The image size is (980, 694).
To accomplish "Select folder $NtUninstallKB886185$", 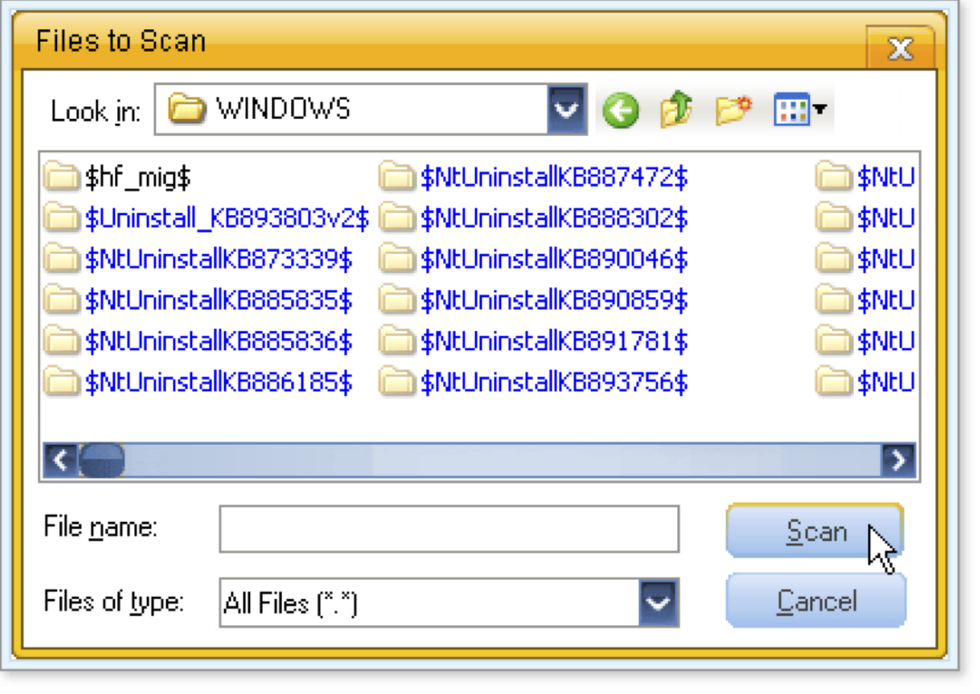I will [198, 382].
